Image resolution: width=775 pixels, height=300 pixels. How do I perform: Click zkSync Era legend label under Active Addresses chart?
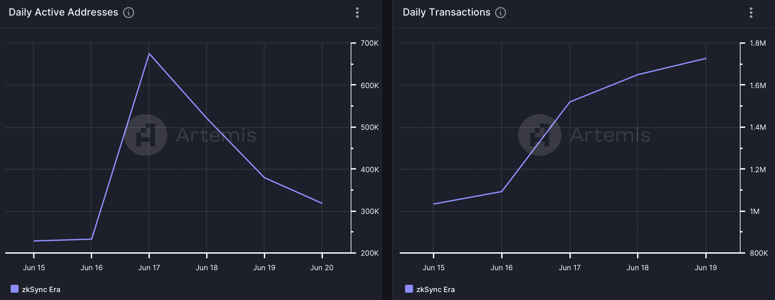click(41, 289)
